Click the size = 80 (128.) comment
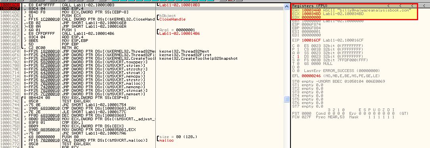Image resolution: width=430 pixels, height=148 pixels. point(178,137)
